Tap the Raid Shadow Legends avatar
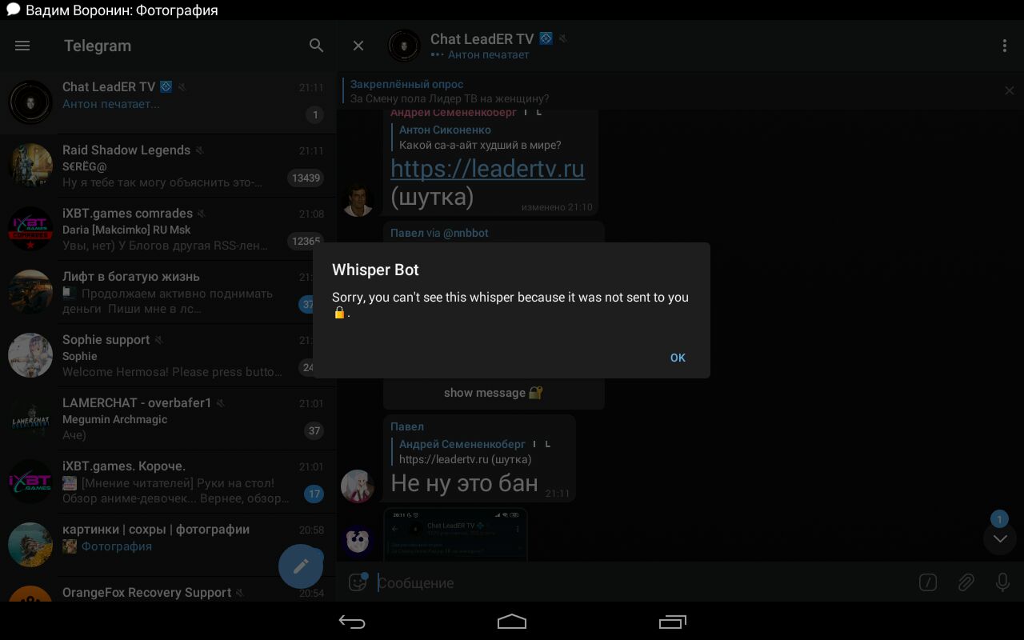The image size is (1024, 640). coord(30,166)
